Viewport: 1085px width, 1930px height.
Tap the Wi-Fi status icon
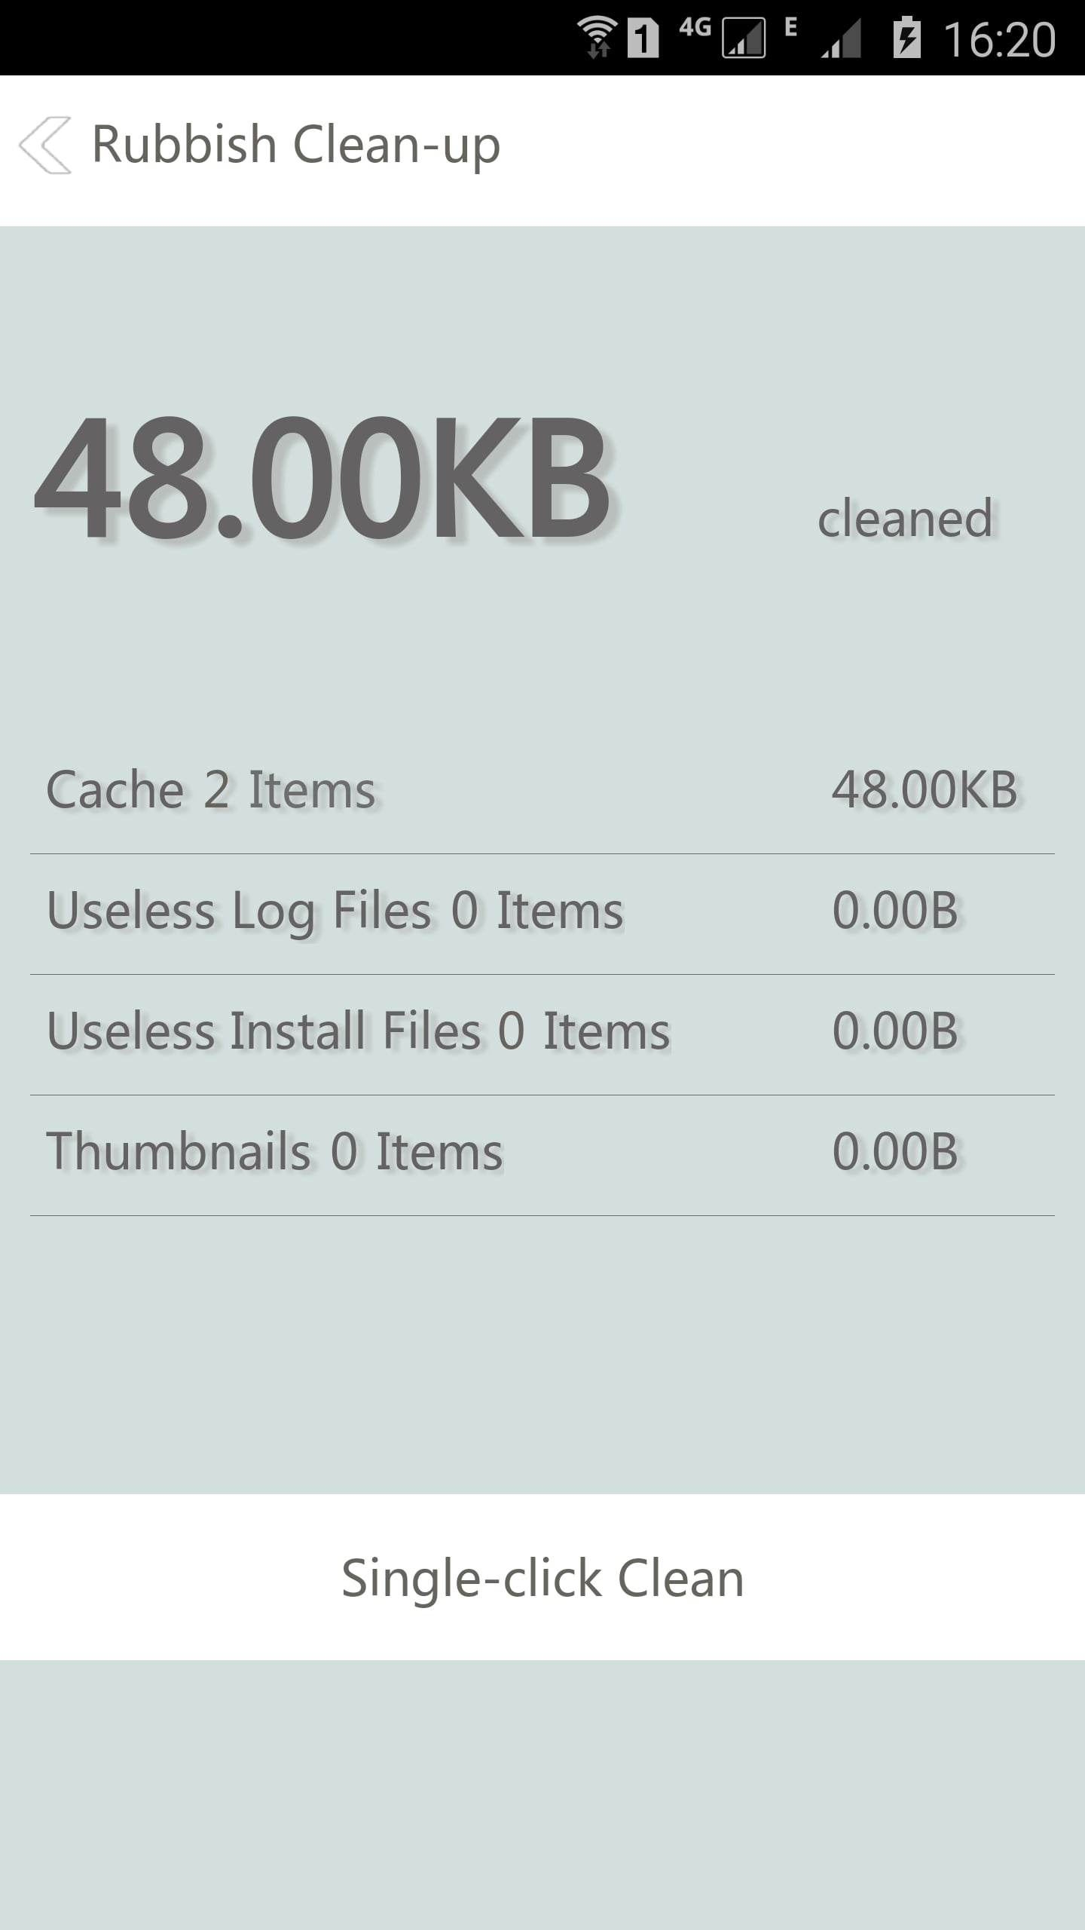pyautogui.click(x=597, y=38)
